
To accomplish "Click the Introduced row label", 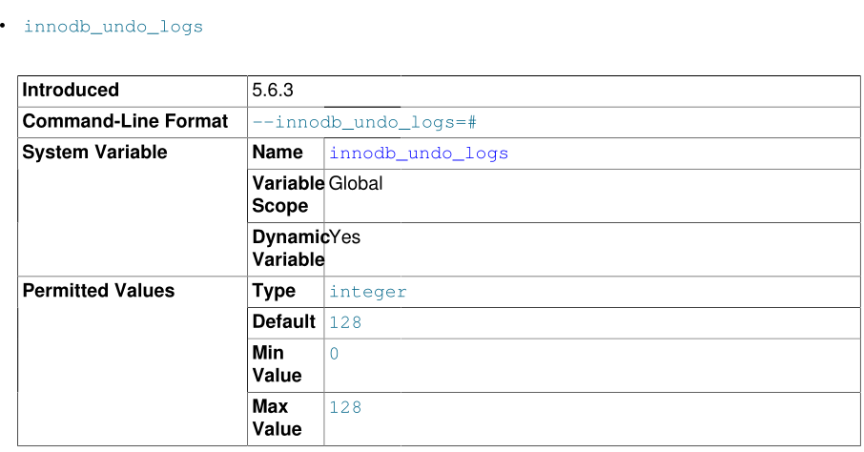I will coord(71,91).
